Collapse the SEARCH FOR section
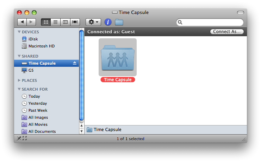The height and width of the screenshot is (162, 261). pyautogui.click(x=19, y=89)
